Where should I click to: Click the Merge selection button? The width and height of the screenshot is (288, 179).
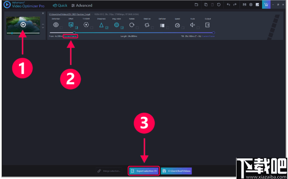coord(109,171)
